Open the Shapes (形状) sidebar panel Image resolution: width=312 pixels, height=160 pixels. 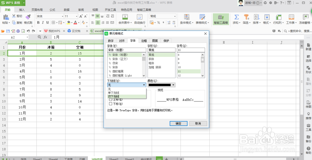309,69
